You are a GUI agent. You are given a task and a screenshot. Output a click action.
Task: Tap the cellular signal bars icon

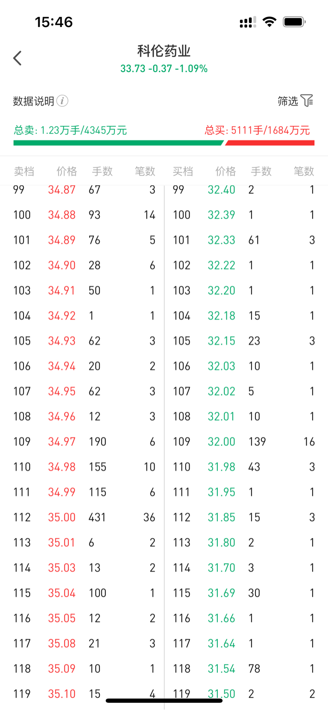[x=248, y=22]
